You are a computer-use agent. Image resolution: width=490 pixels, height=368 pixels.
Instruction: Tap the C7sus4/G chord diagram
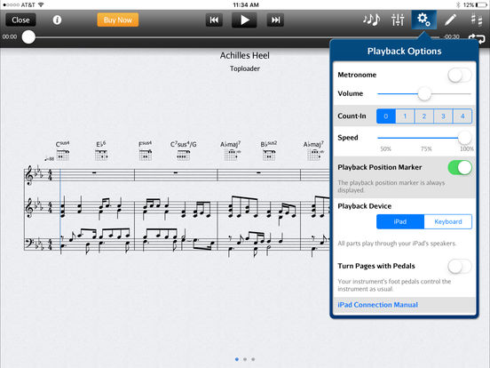point(183,156)
